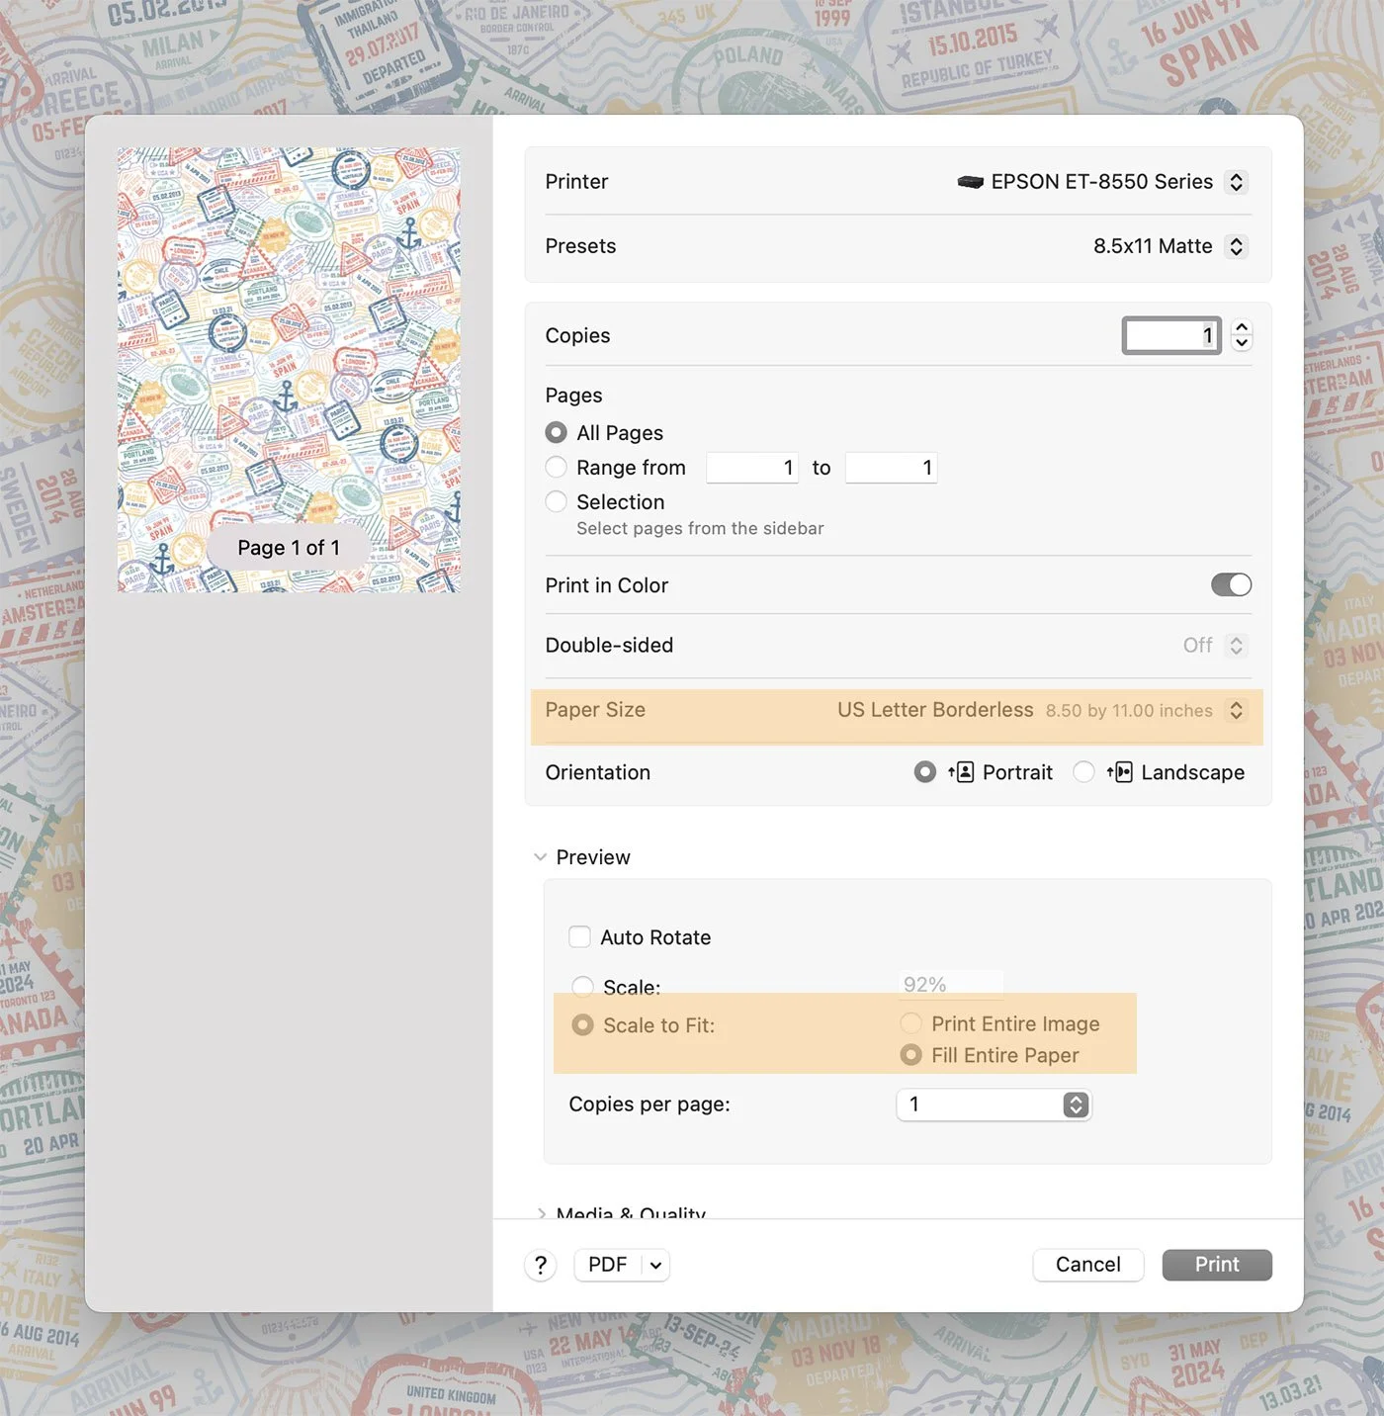
Task: Open the PDF options dropdown arrow
Action: [655, 1265]
